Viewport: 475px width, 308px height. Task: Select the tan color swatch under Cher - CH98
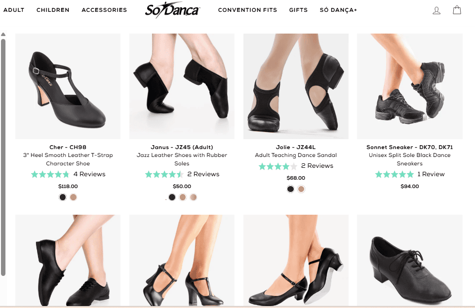73,197
